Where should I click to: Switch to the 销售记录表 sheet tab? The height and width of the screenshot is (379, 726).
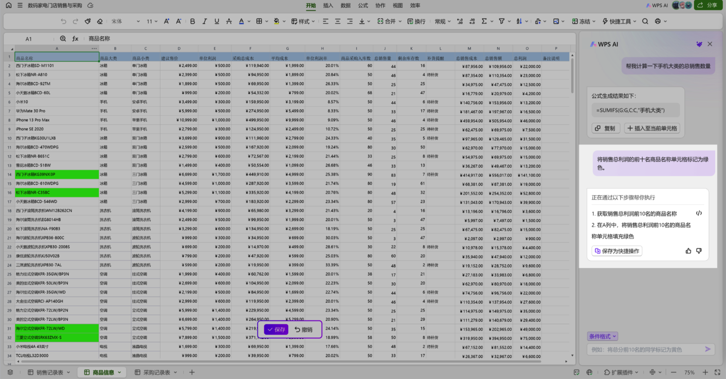pyautogui.click(x=50, y=372)
